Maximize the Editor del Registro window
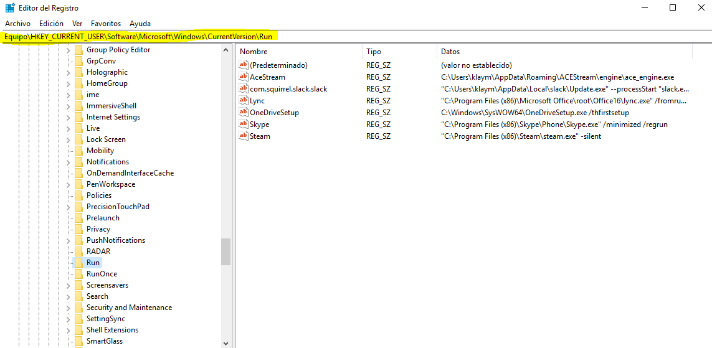The width and height of the screenshot is (712, 348). 673,7
